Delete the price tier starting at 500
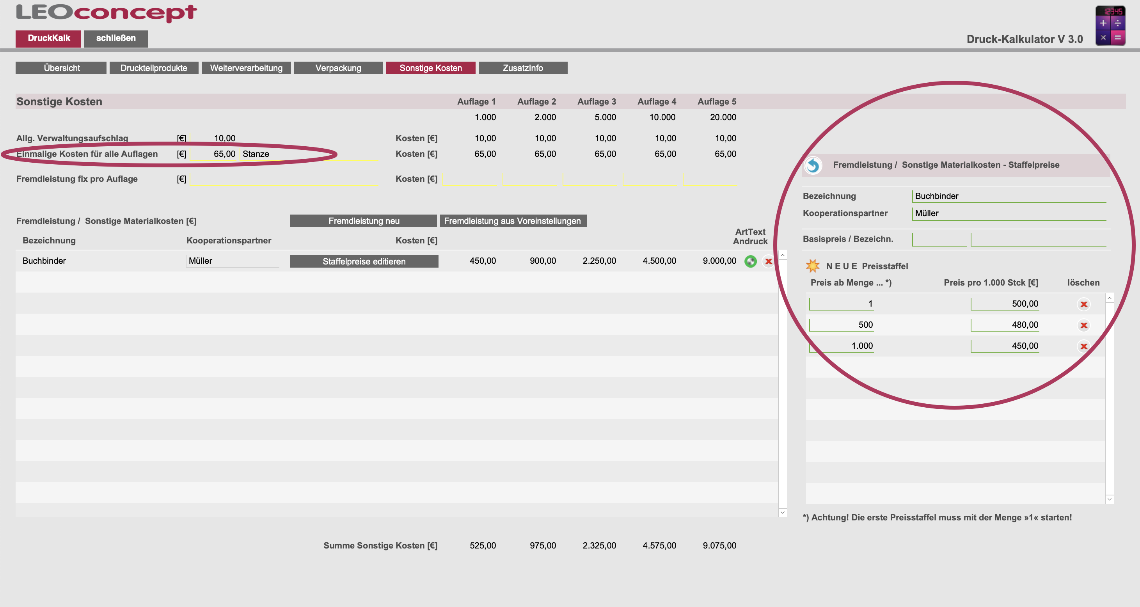The image size is (1140, 607). point(1083,326)
